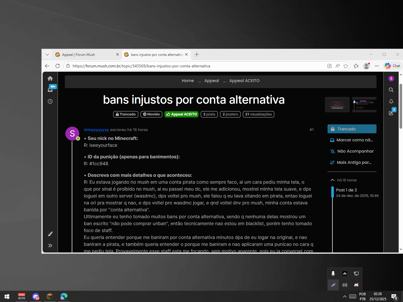Viewport: 403px width, 302px height.
Task: Toggle Marcar como não lido option
Action: 352,140
